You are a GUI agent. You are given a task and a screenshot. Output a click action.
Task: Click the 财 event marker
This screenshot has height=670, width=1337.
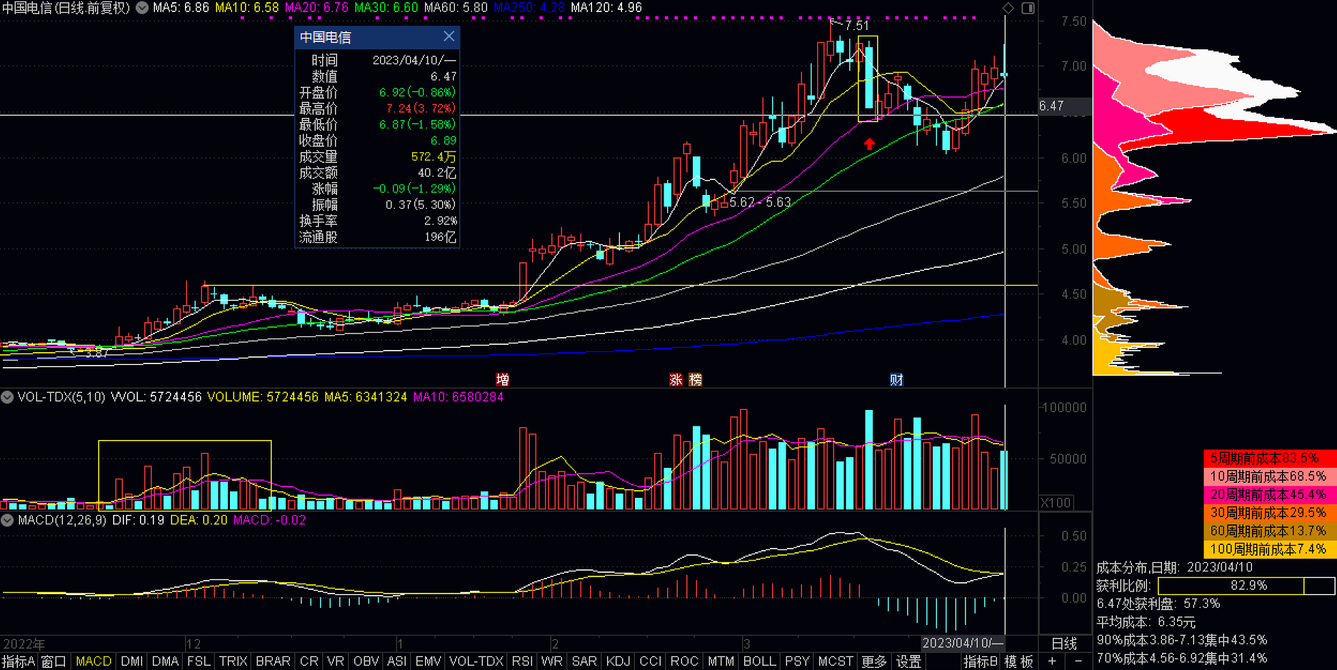click(896, 380)
